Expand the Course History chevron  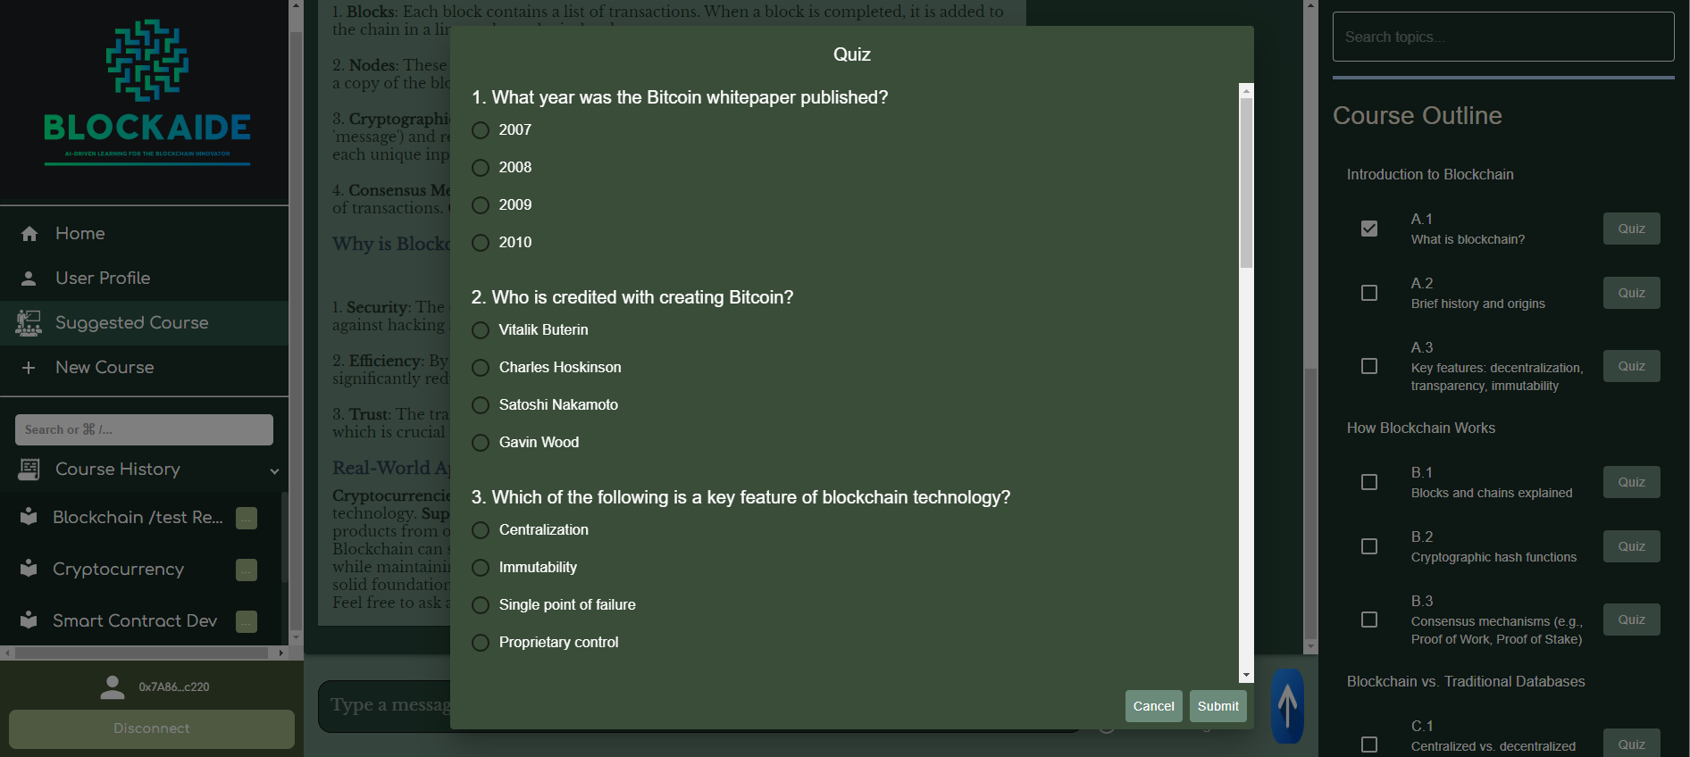tap(274, 470)
